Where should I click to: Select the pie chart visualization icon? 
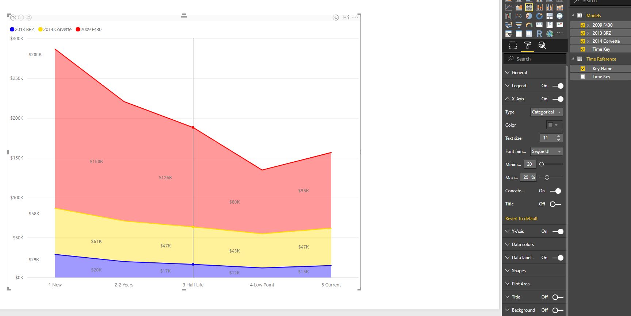click(x=529, y=16)
